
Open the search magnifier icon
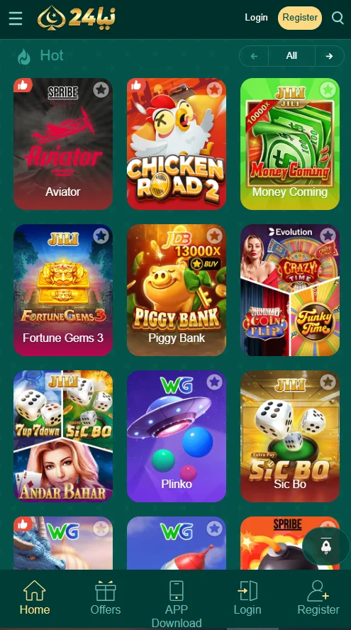(338, 18)
